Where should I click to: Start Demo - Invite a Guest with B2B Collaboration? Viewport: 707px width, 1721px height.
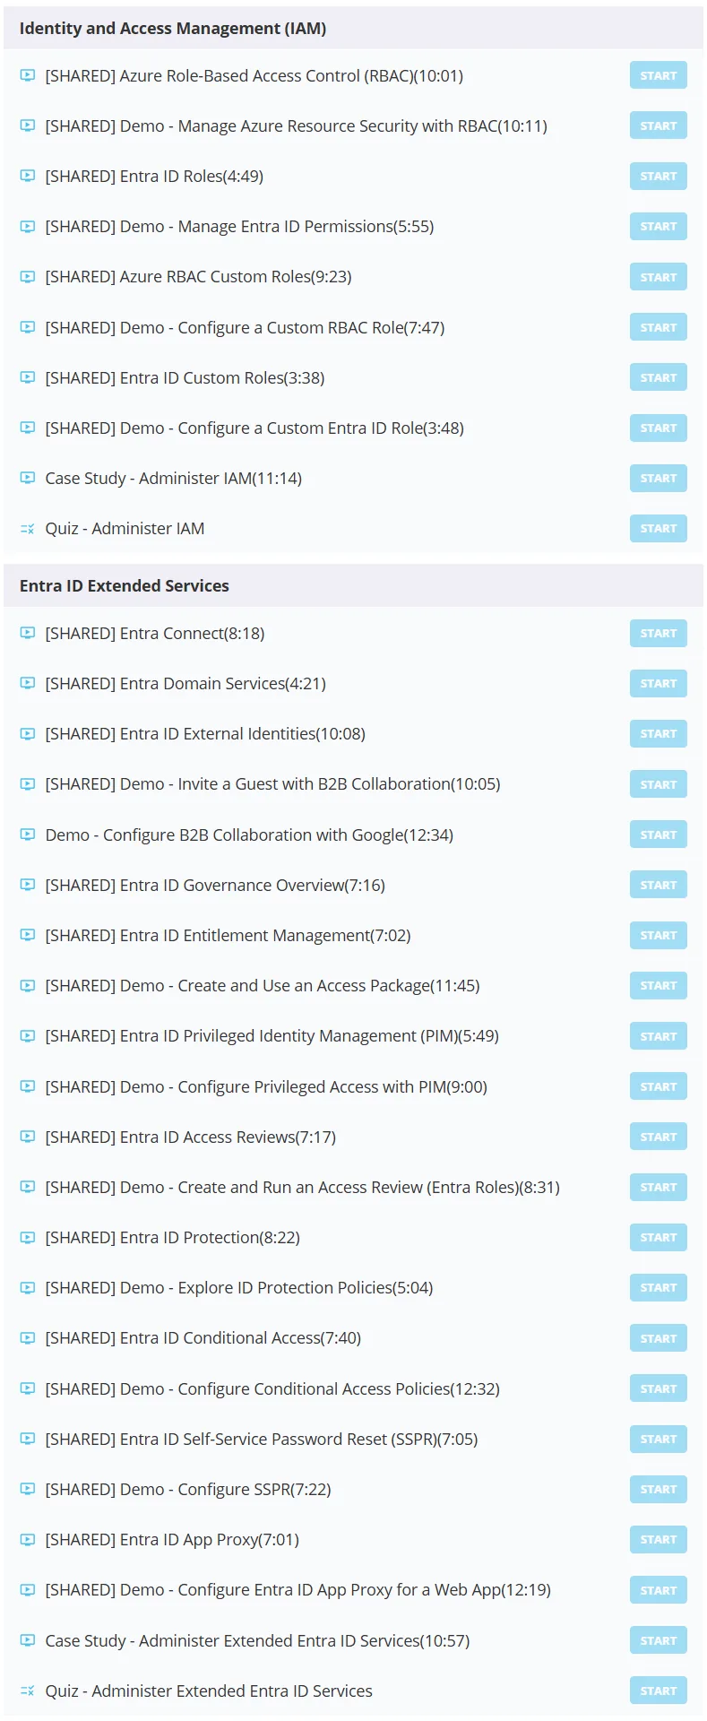point(659,784)
